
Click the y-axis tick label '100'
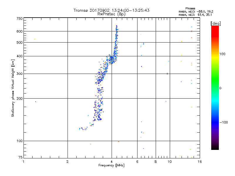click(x=20, y=141)
